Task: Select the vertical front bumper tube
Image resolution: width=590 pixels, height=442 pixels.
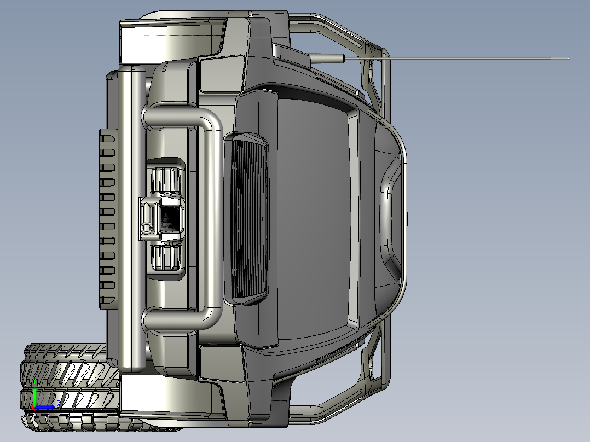Action: tap(132, 219)
